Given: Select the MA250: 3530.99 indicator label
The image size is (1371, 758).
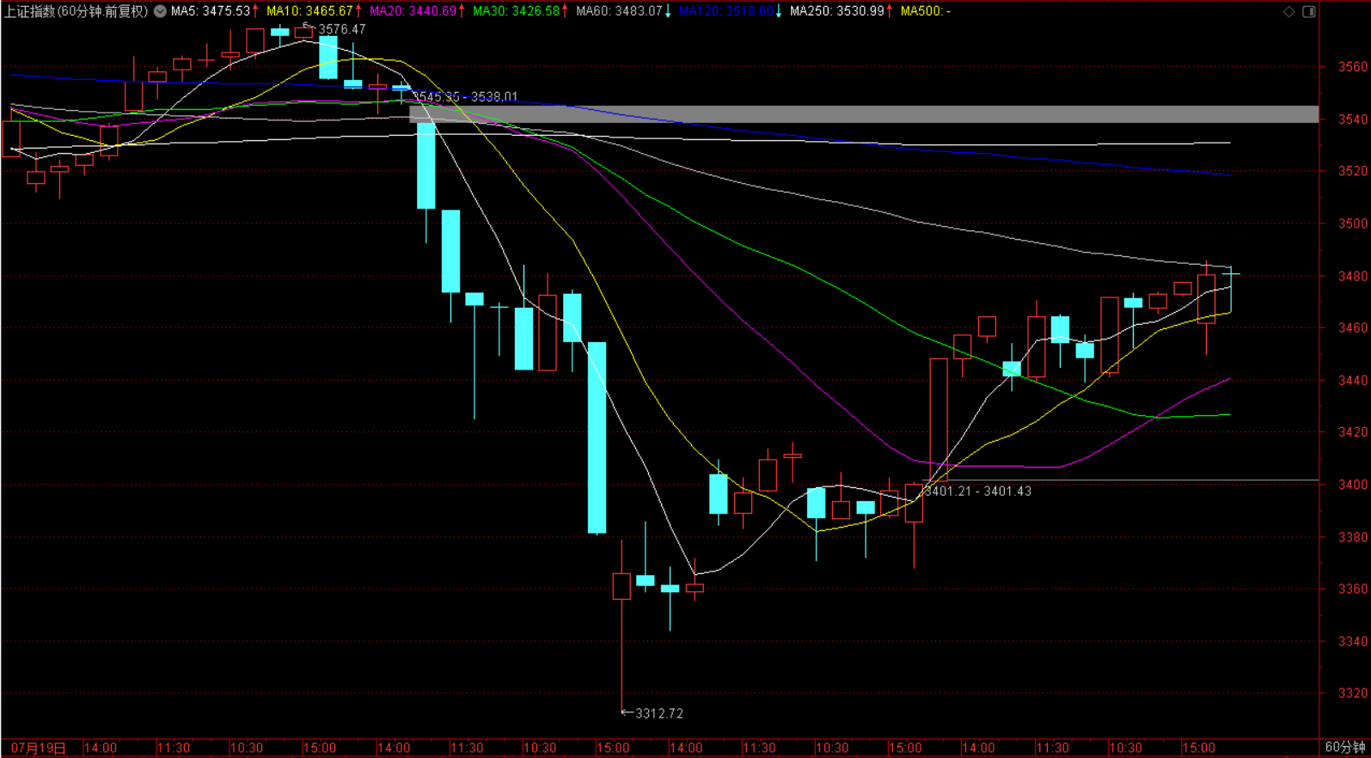Looking at the screenshot, I should tap(837, 11).
